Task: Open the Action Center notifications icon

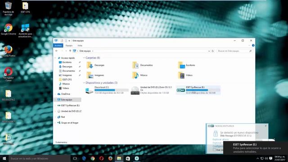Action: point(271,158)
